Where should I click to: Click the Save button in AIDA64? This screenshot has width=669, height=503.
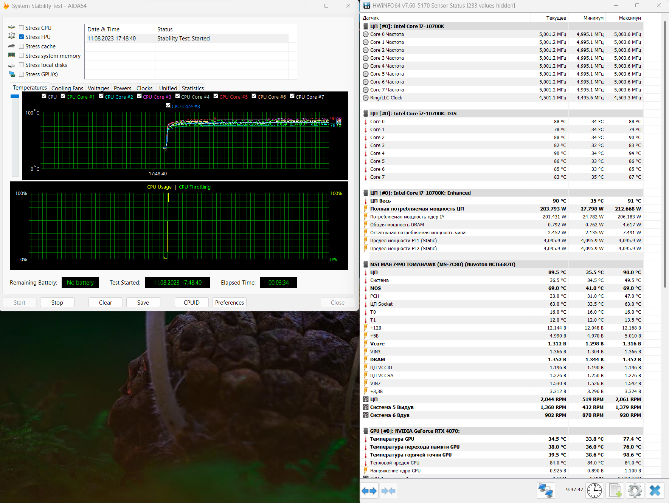[x=143, y=302]
